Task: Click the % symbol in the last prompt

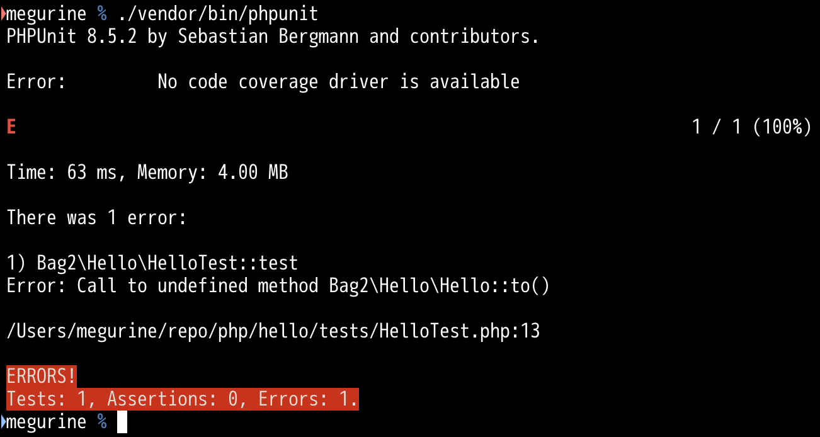Action: tap(102, 421)
